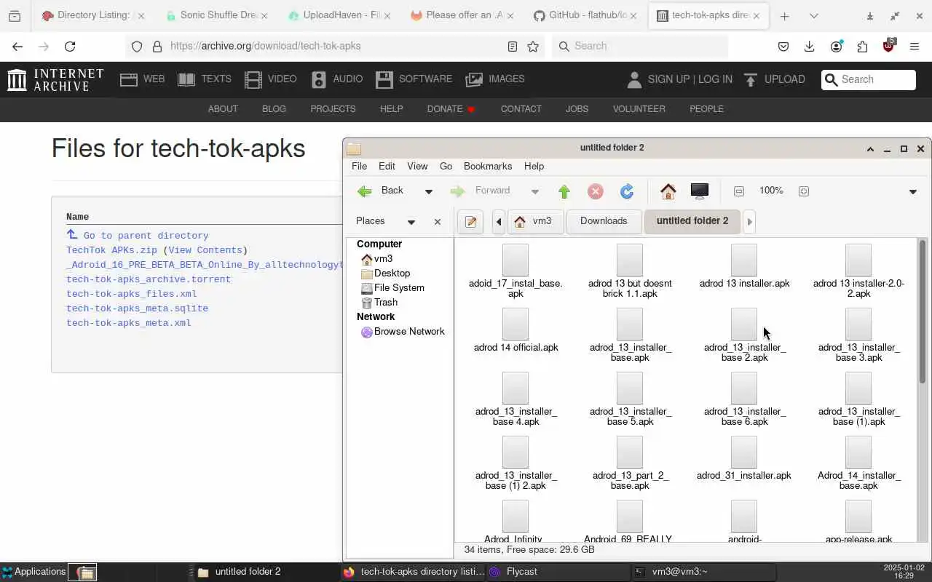Select Browse Network in the sidebar
The height and width of the screenshot is (582, 932).
[409, 331]
